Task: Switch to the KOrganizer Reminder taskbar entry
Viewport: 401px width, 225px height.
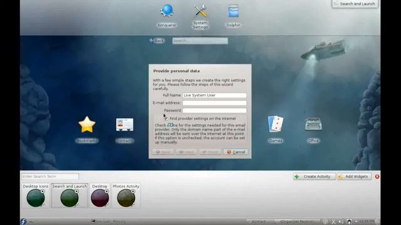Action: [297, 221]
